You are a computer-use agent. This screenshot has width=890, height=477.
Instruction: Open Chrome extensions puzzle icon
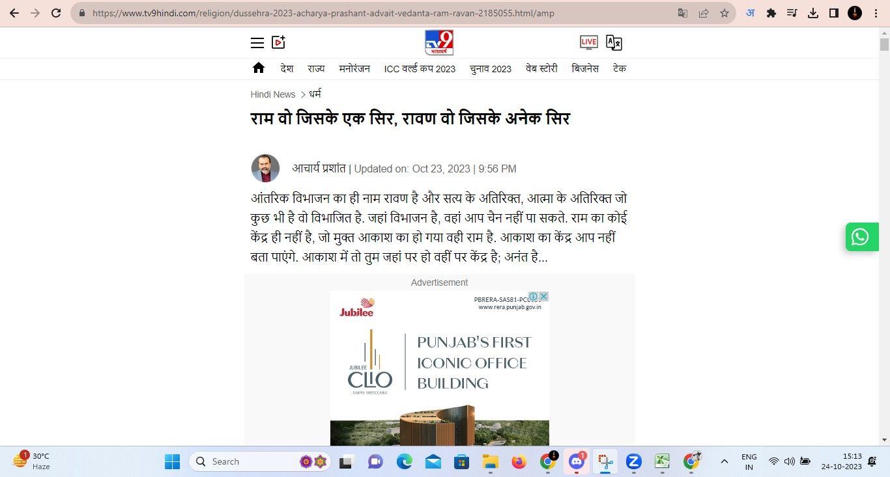(771, 13)
